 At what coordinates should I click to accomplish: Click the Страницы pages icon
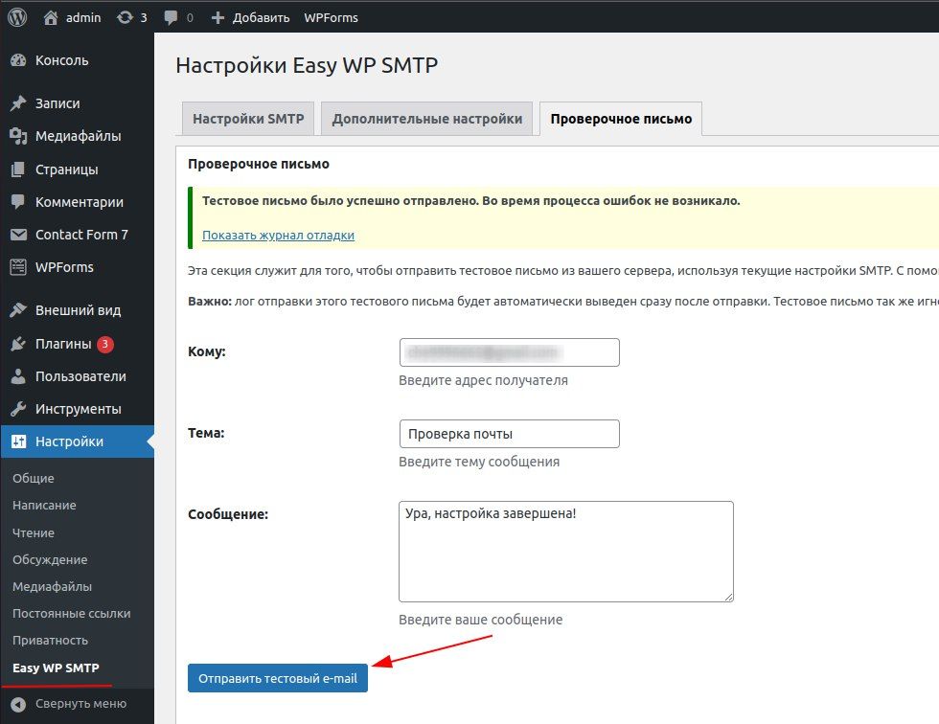click(18, 170)
